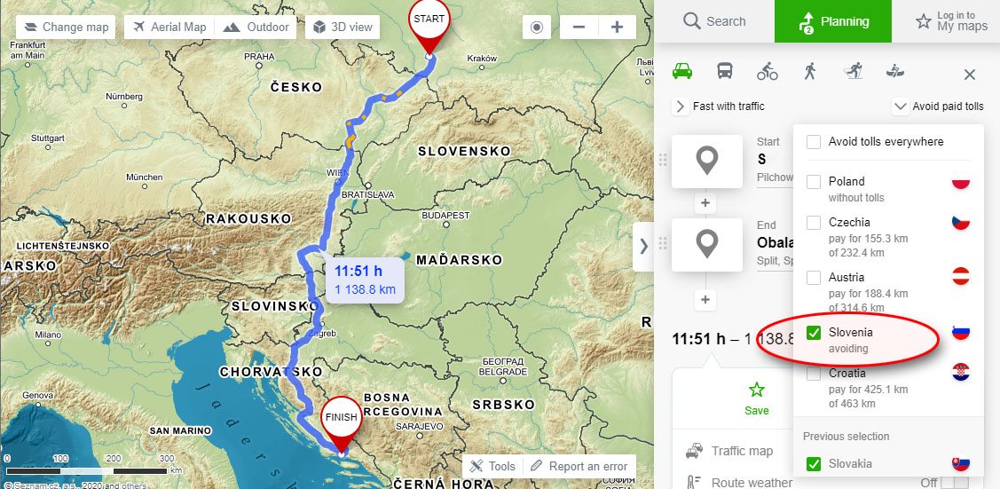Open the Planning tab

(x=832, y=21)
